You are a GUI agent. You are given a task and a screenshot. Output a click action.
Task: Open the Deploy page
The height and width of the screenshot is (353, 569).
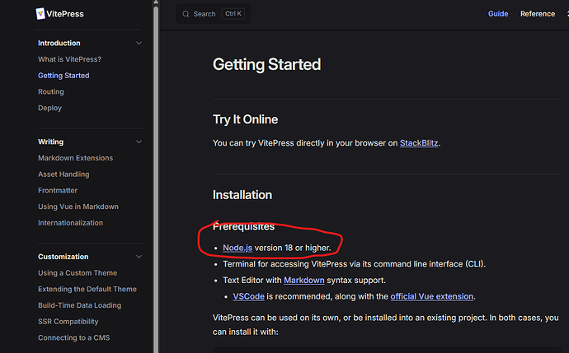point(49,109)
